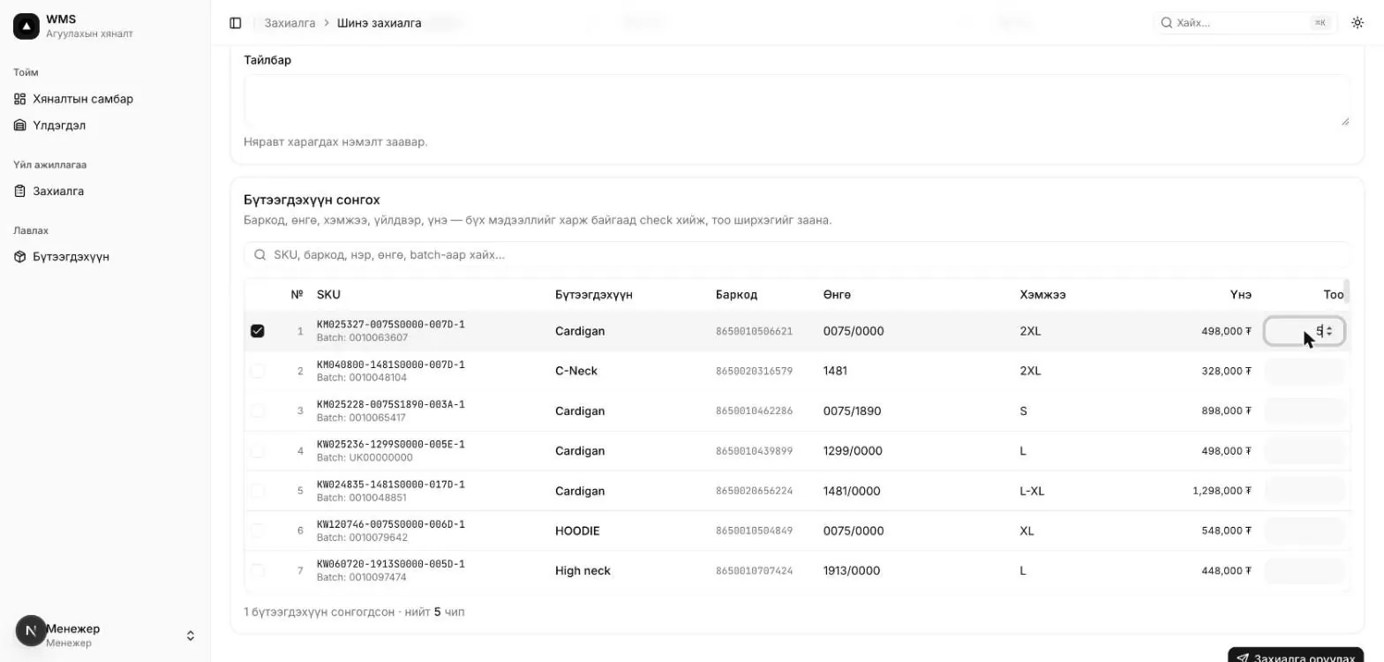Click price 1,298,000 ₮

(x=1222, y=491)
